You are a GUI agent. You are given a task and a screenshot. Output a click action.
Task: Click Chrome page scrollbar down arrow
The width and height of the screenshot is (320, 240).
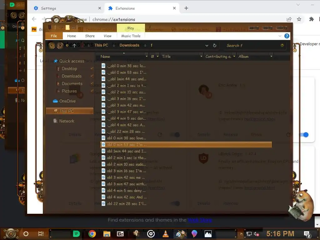pyautogui.click(x=317, y=224)
